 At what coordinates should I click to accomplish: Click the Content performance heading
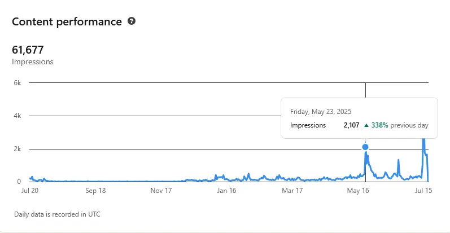pyautogui.click(x=67, y=22)
